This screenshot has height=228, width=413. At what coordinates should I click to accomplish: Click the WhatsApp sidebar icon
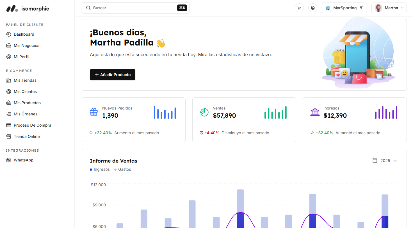[x=9, y=160]
